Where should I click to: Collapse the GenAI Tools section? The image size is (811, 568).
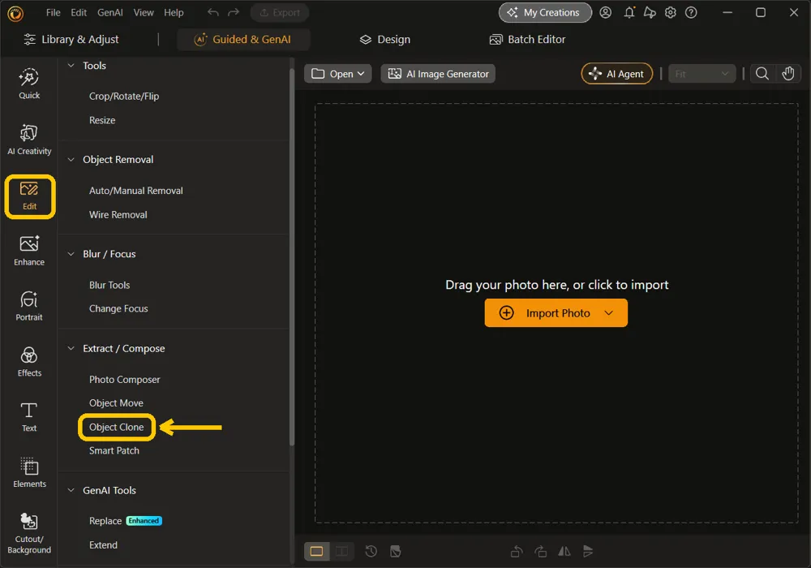[71, 490]
